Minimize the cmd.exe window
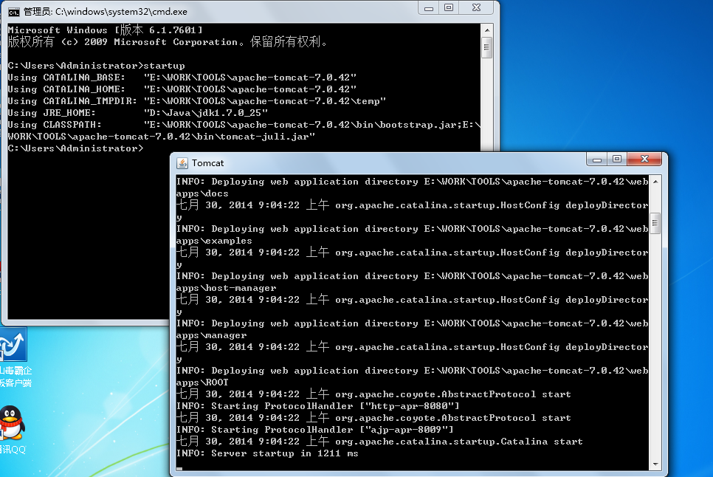713x477 pixels. pyautogui.click(x=428, y=7)
